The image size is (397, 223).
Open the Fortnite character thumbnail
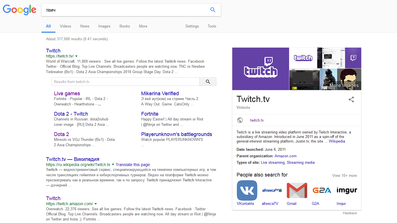pos(328,79)
